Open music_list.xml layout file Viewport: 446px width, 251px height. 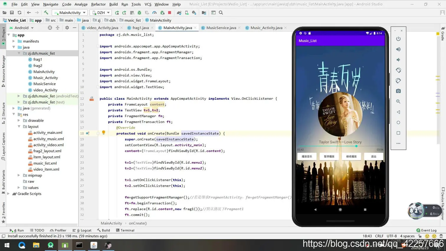(x=45, y=163)
